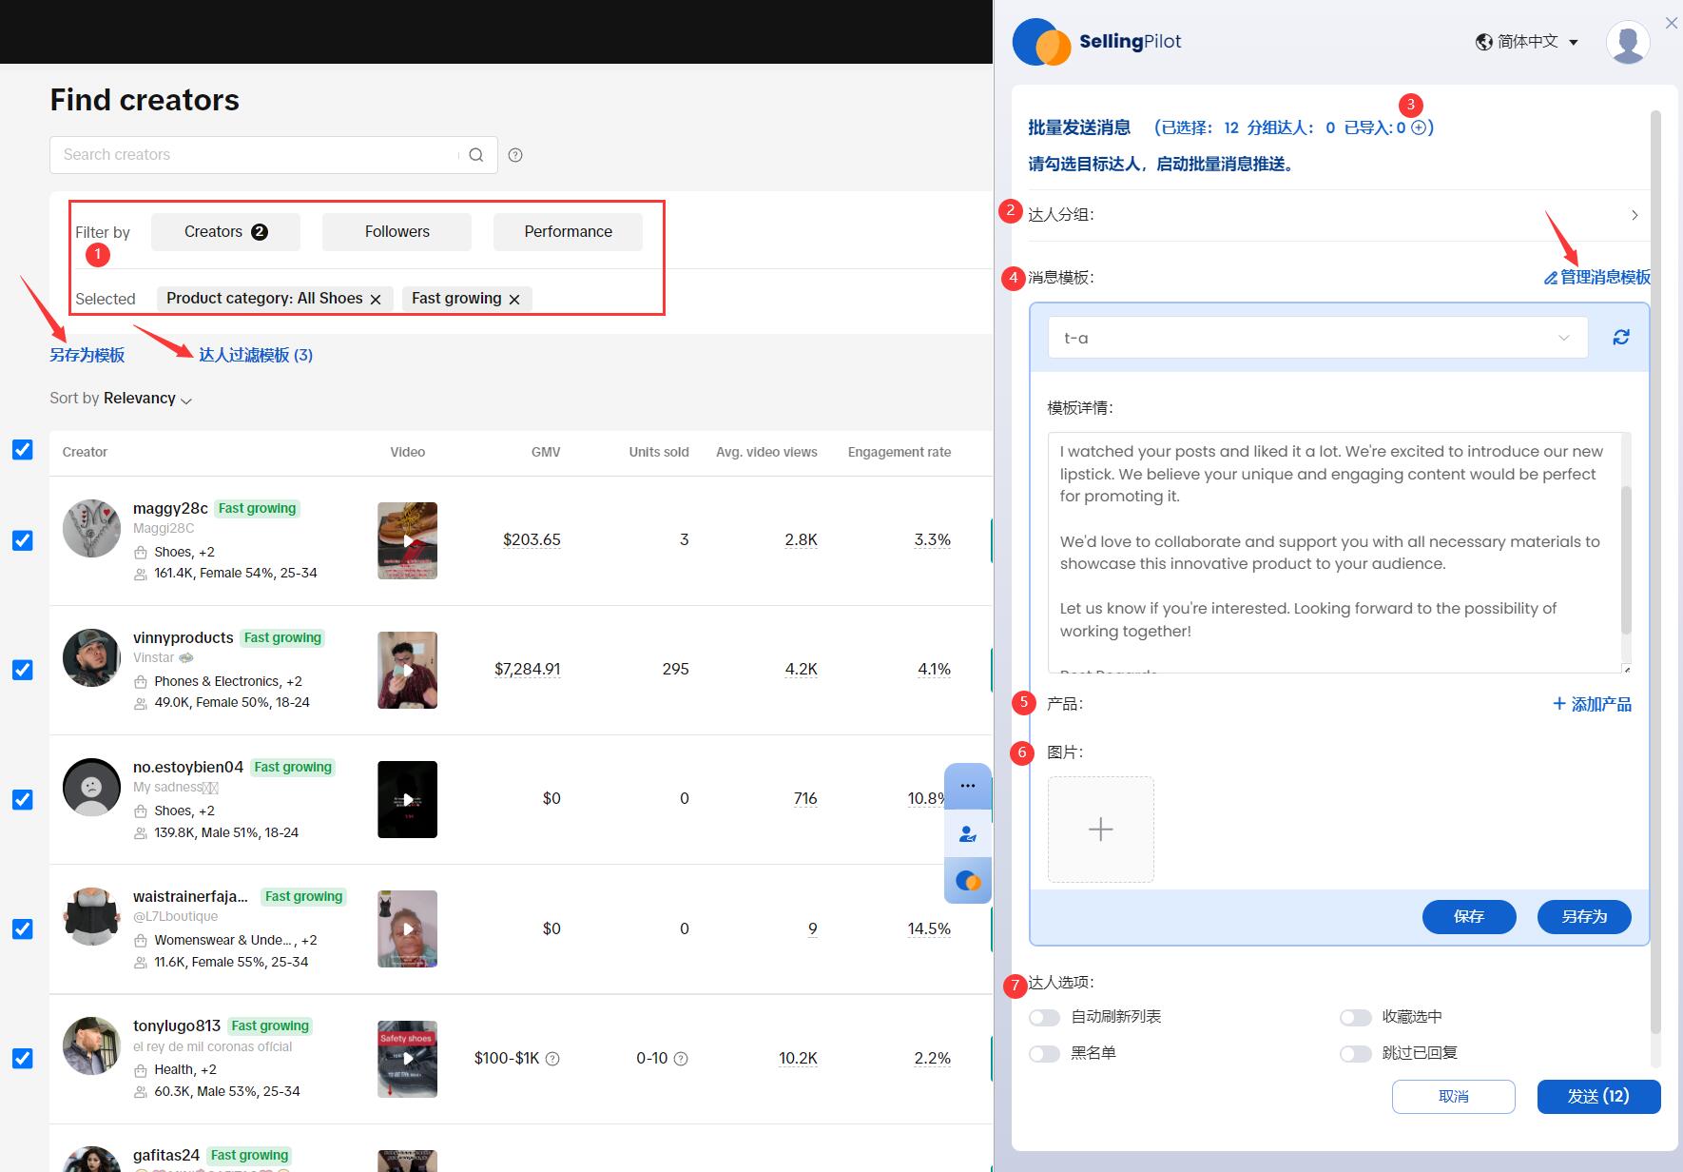This screenshot has height=1172, width=1683.
Task: Enable the 黑名单 toggle
Action: tap(1044, 1054)
